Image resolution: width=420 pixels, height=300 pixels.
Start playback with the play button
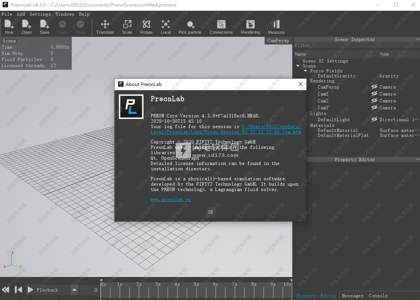(x=30, y=290)
